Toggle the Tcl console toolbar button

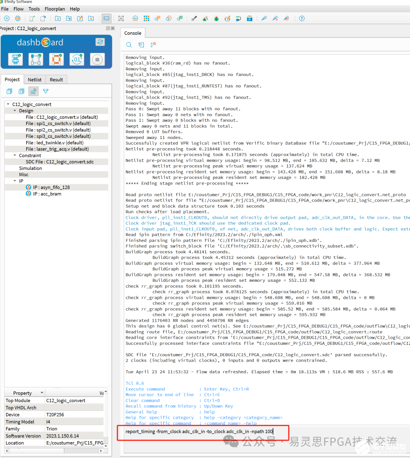[x=107, y=18]
